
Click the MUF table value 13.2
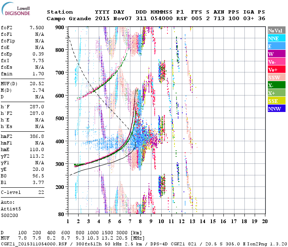[x=107, y=238]
